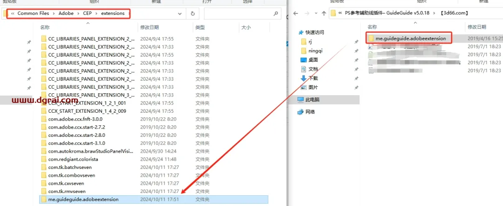Sort left window by 修改日期 column
The image size is (503, 206).
pos(149,28)
